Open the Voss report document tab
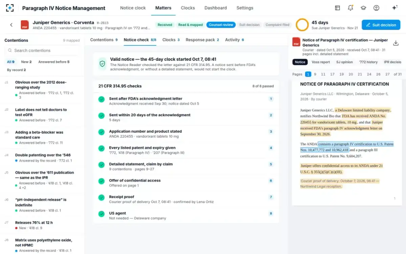The image size is (406, 254). (321, 62)
